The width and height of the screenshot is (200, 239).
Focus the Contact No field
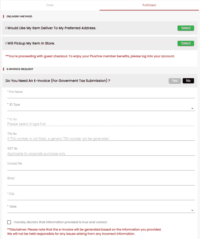click(101, 168)
